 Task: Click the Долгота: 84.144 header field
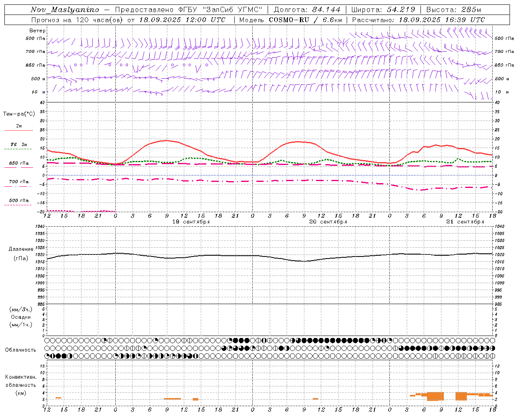click(x=307, y=10)
